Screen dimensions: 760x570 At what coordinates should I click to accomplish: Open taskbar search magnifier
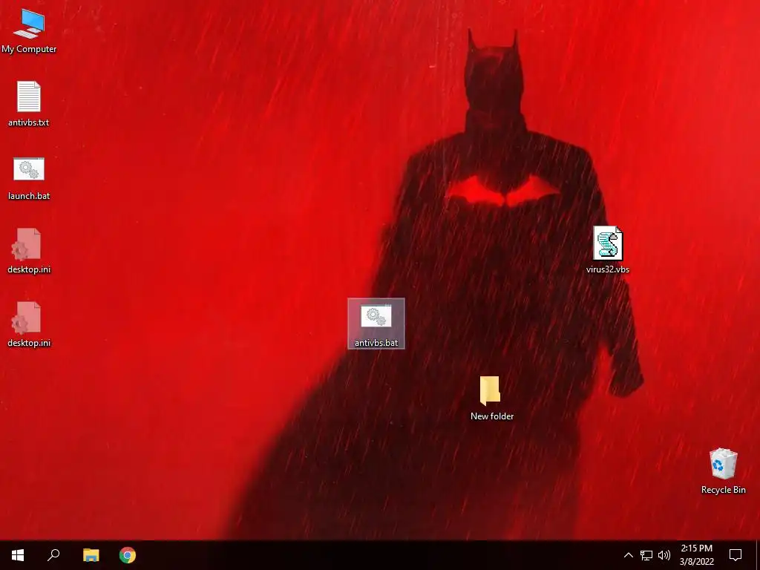coord(53,555)
